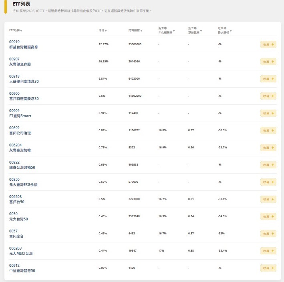Open ETF 00922 國泰台灣領袖50

pos(22,165)
